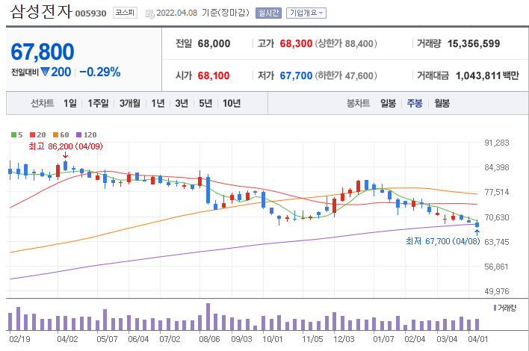Select the 3년 line chart tab
Viewport: 529px width, 351px height.
tap(182, 103)
